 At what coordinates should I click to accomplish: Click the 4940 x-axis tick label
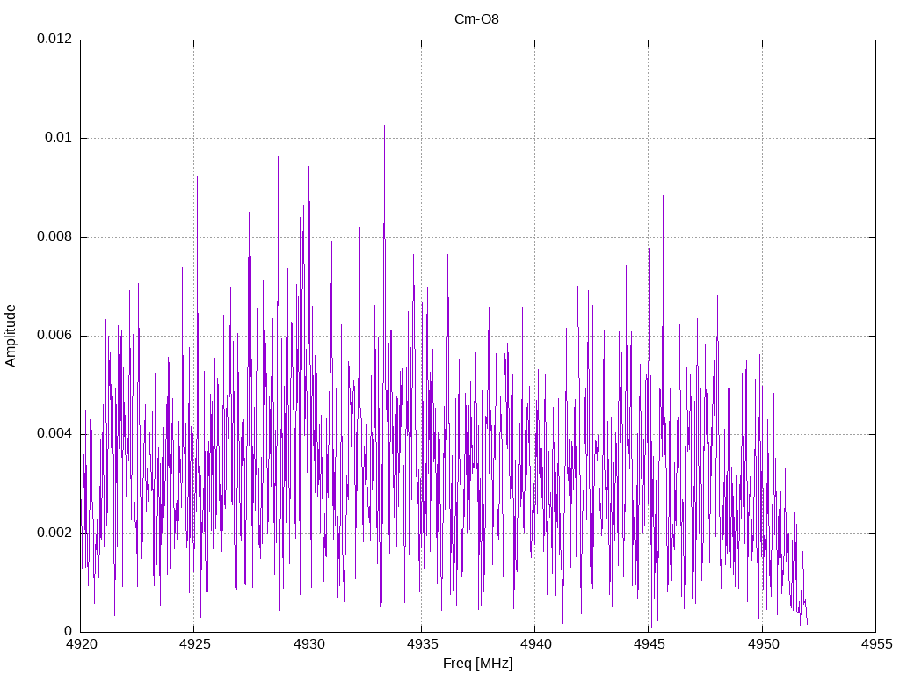[536, 644]
